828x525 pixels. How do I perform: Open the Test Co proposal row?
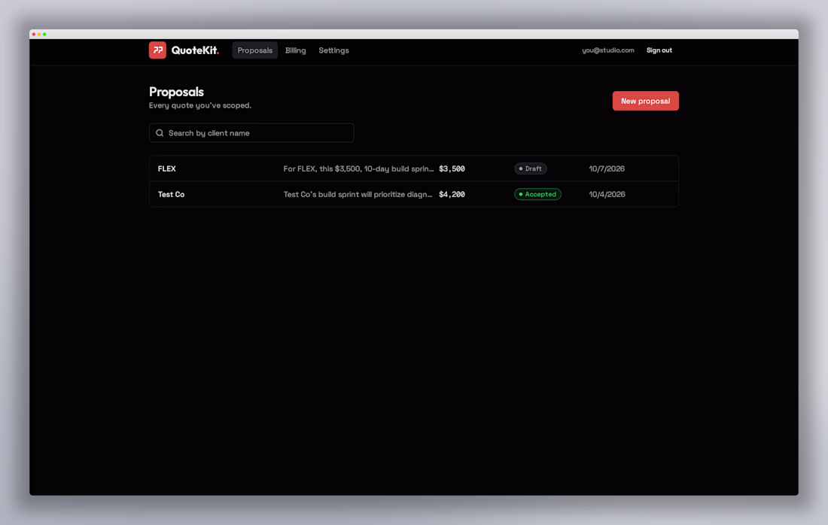tap(414, 194)
